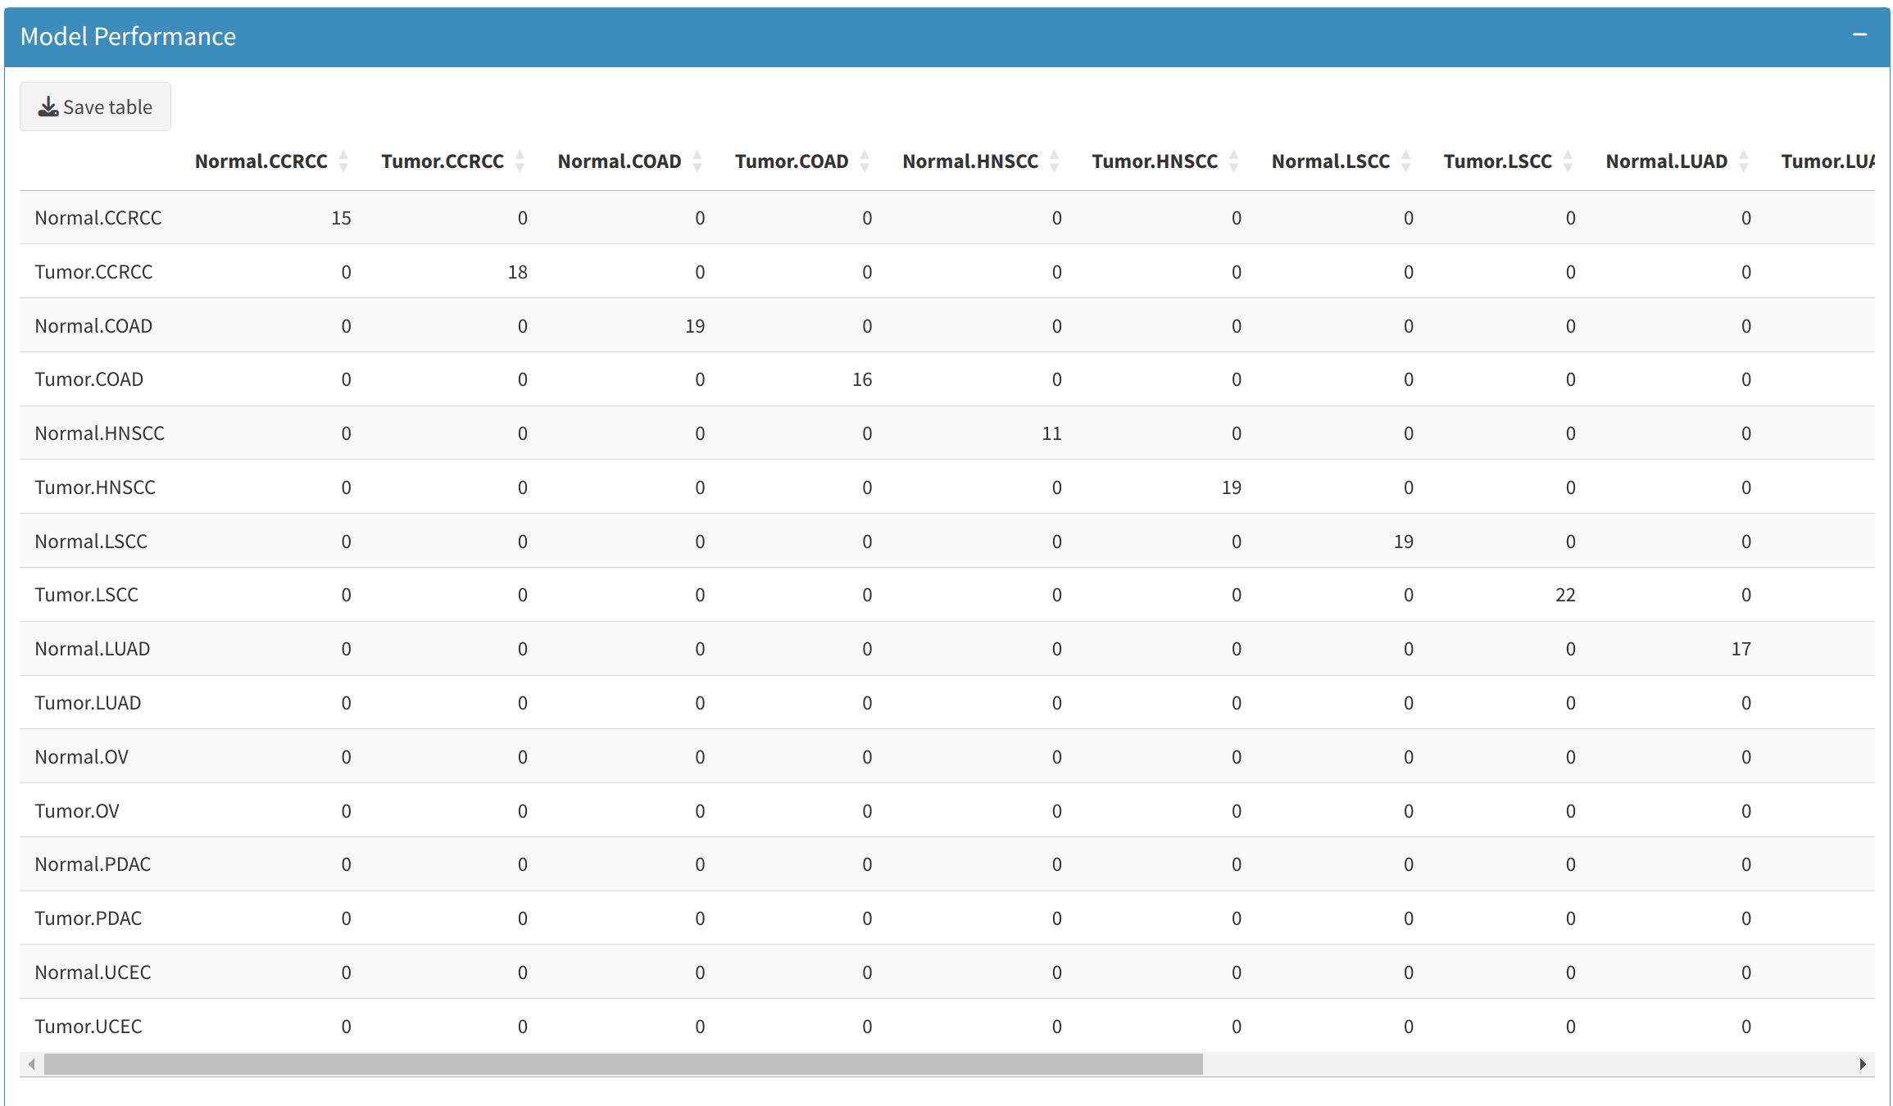1893x1106 pixels.
Task: Click the horizontal scrollbar left arrow
Action: coord(31,1064)
